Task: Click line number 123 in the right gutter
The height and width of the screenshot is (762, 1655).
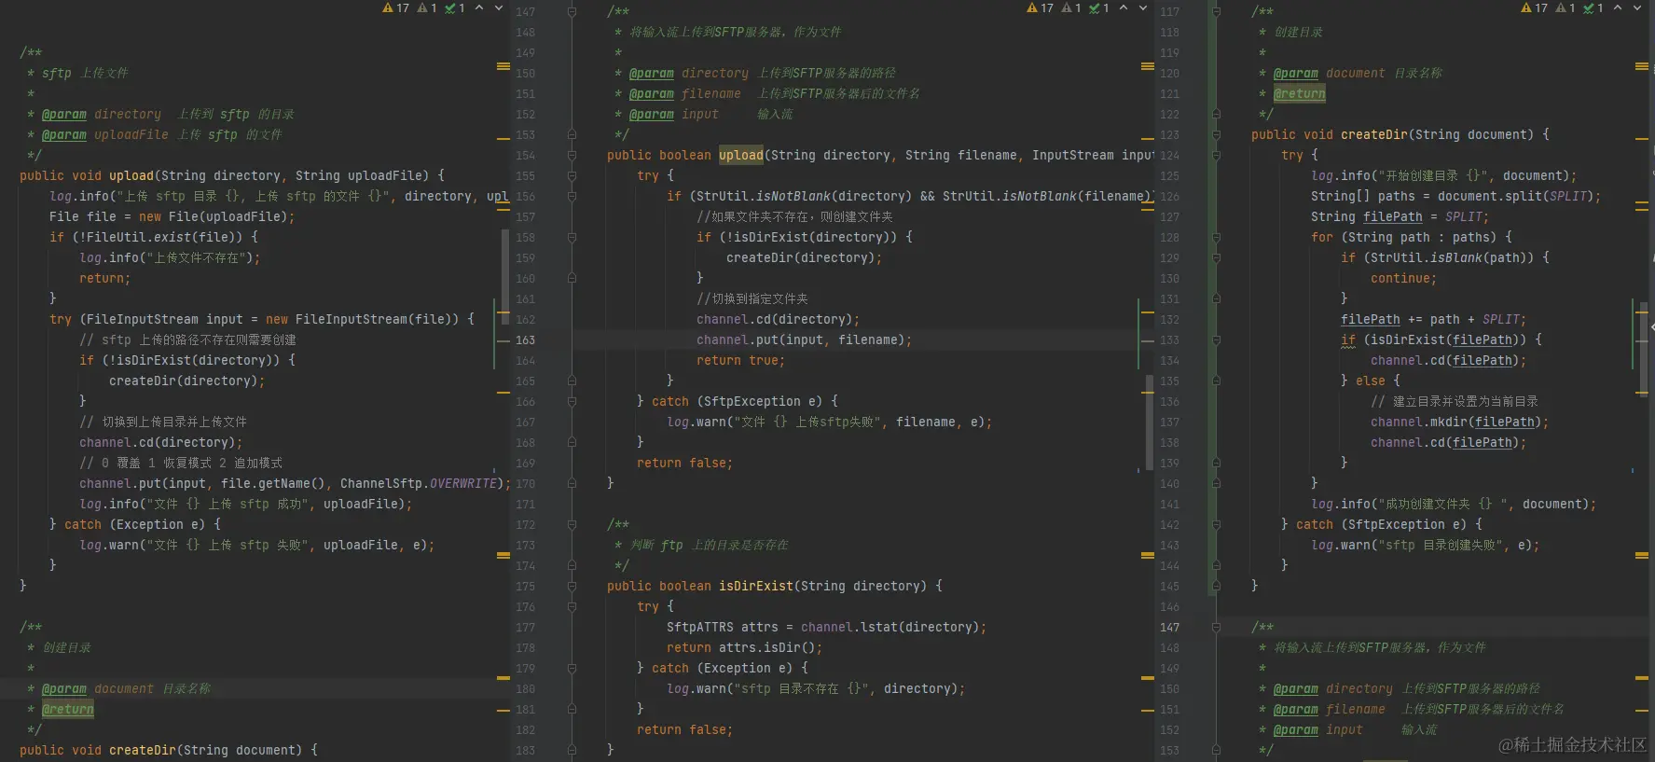Action: (1169, 135)
